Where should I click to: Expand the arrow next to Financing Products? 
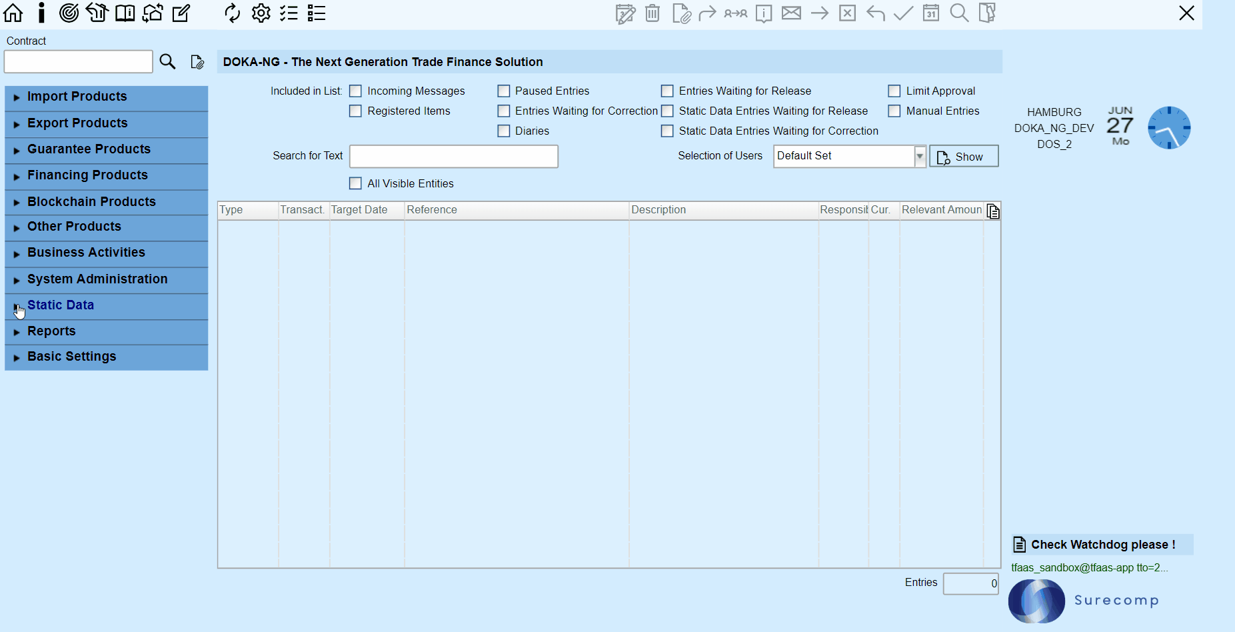(17, 176)
